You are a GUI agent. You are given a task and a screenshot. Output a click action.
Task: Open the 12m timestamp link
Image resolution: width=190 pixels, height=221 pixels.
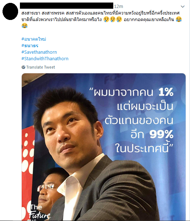tap(118, 7)
